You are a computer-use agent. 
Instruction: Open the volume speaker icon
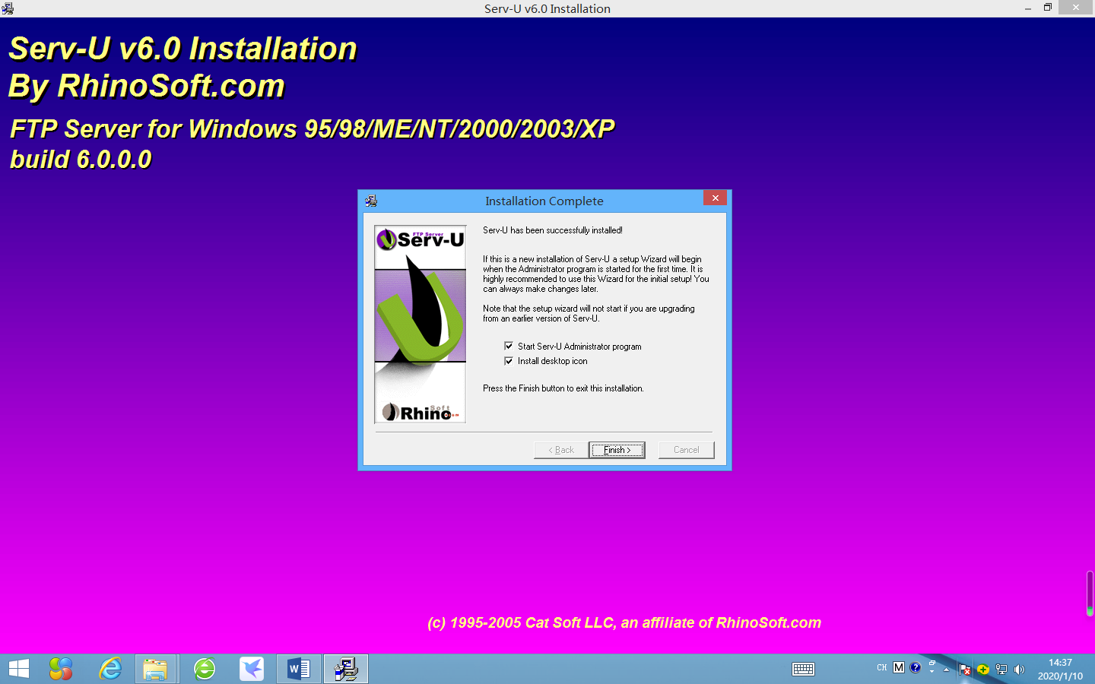pyautogui.click(x=1020, y=670)
